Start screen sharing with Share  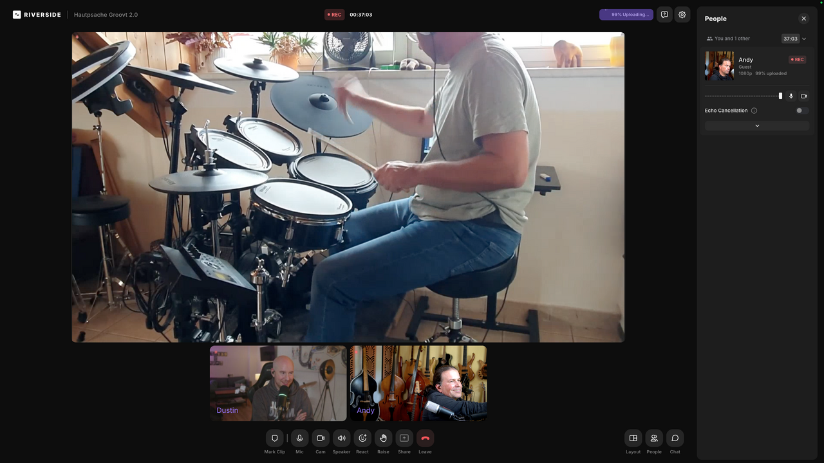point(404,438)
